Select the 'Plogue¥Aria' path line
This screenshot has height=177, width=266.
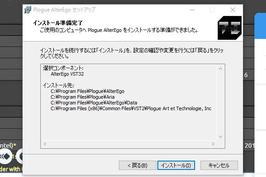click(82, 97)
